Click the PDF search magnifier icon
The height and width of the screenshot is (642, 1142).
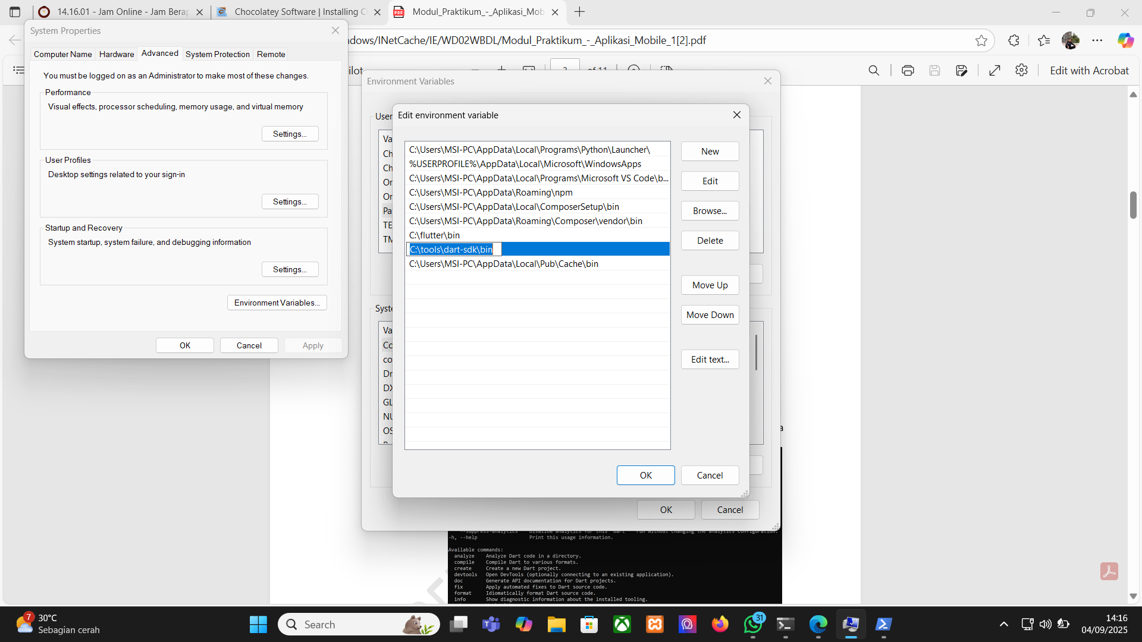(874, 71)
